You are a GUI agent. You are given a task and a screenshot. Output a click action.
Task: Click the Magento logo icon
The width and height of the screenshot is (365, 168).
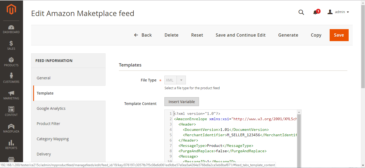[11, 10]
